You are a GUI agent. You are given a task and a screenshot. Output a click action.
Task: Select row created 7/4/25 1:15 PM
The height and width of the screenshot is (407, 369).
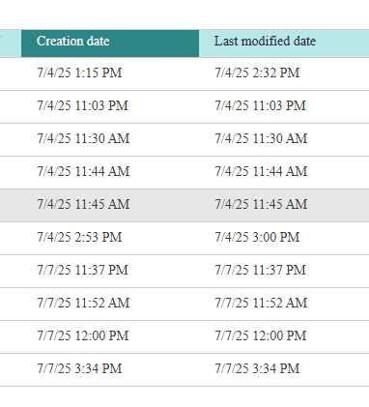[184, 73]
